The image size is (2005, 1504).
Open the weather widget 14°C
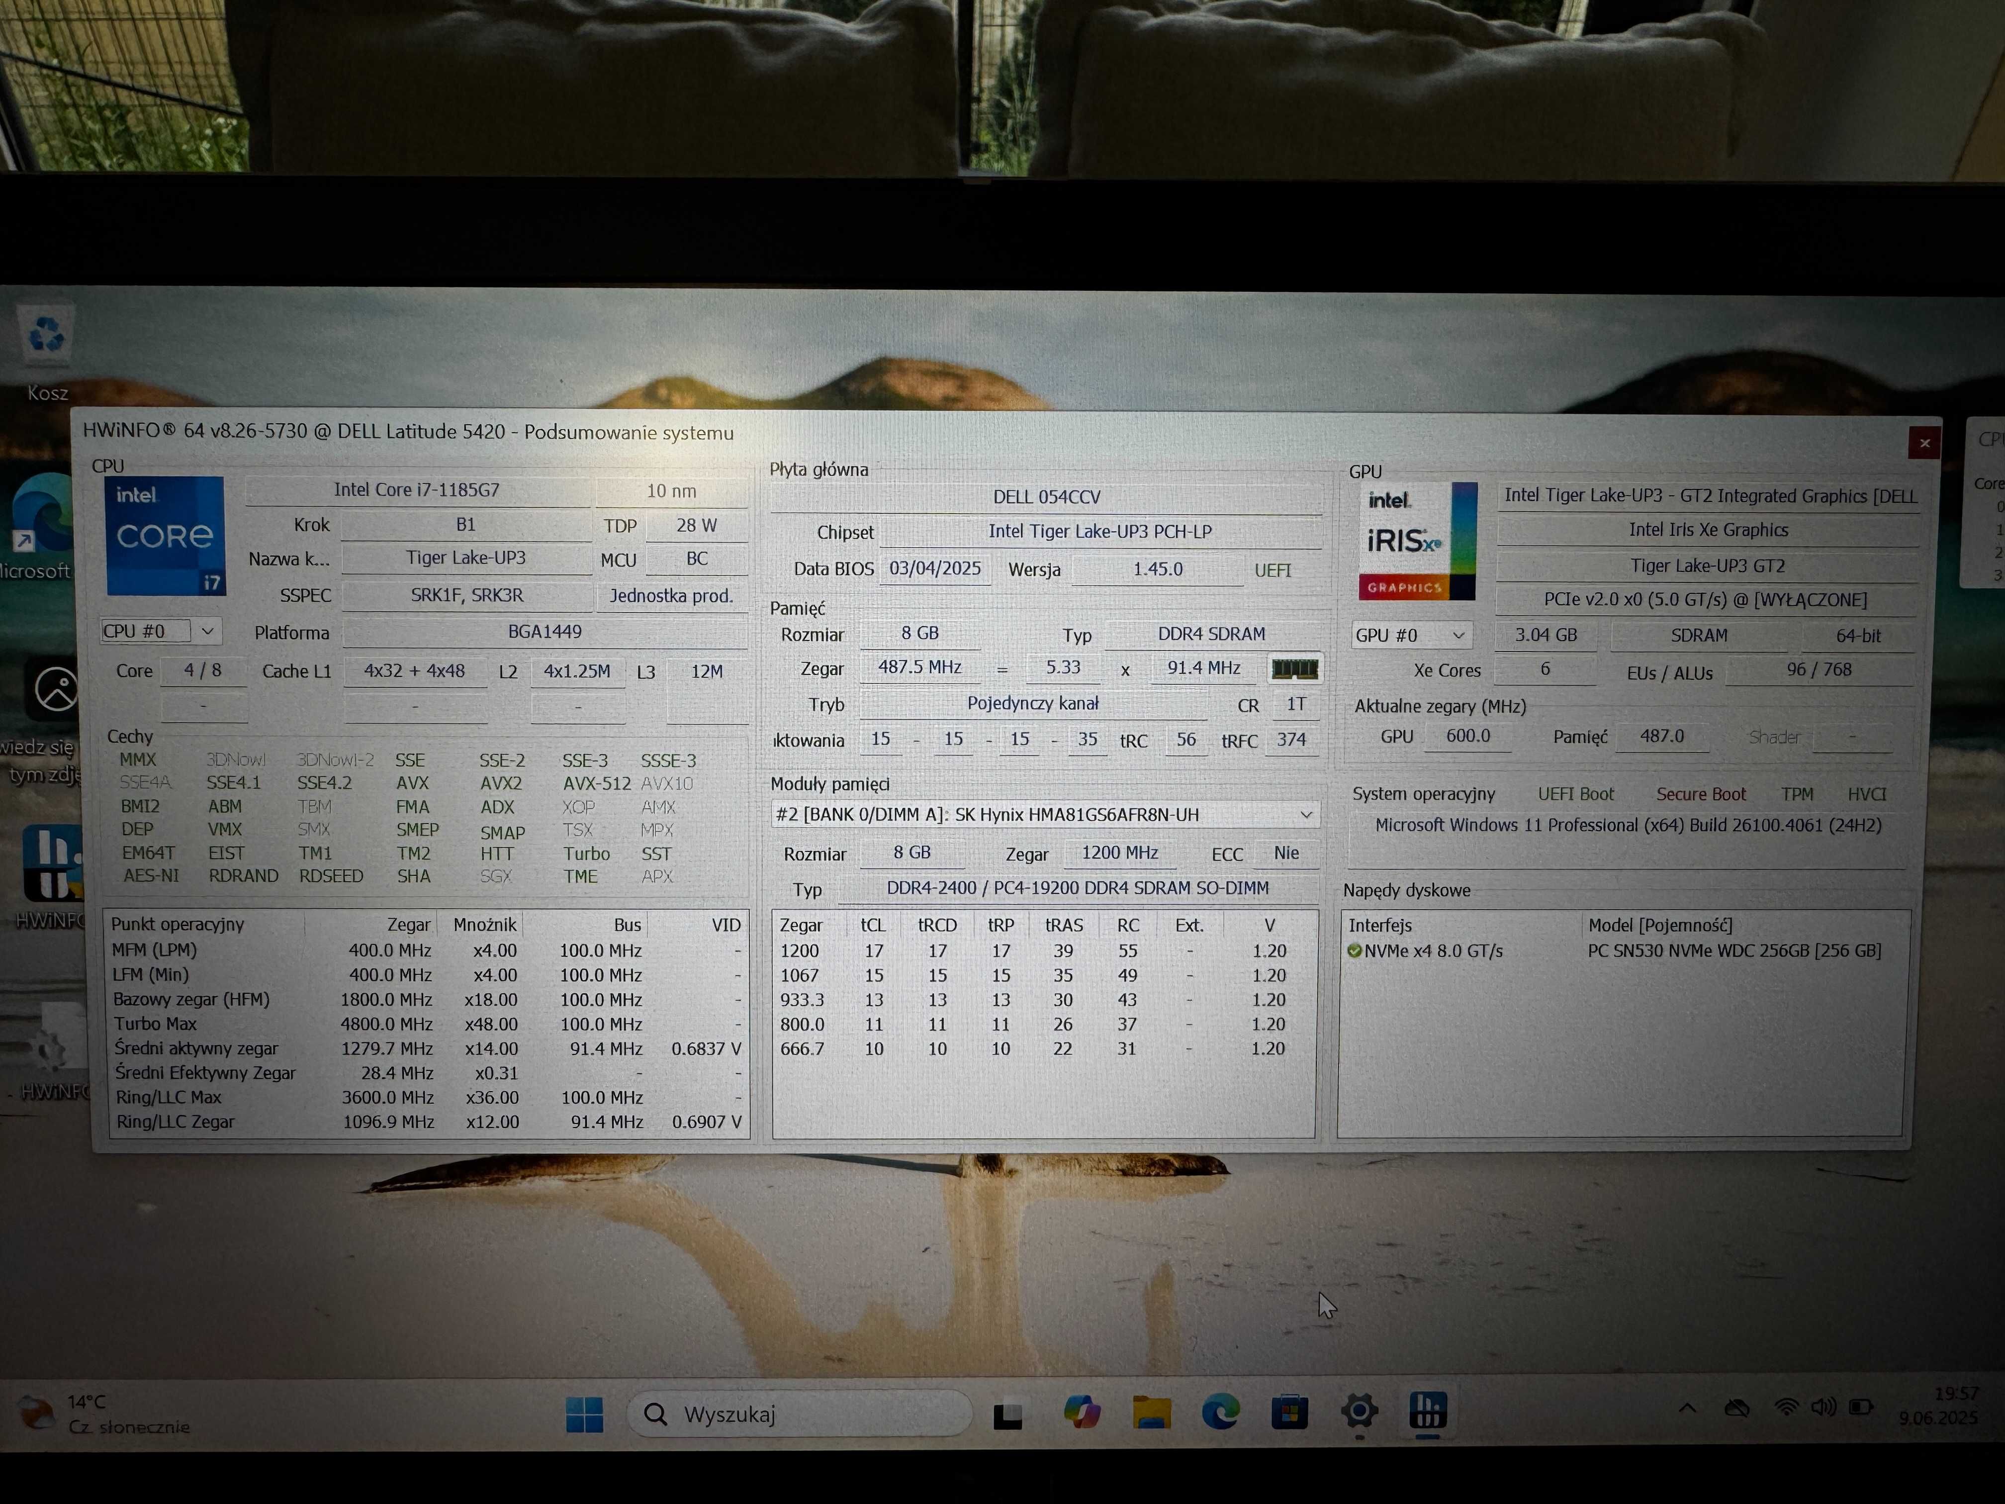pos(104,1413)
